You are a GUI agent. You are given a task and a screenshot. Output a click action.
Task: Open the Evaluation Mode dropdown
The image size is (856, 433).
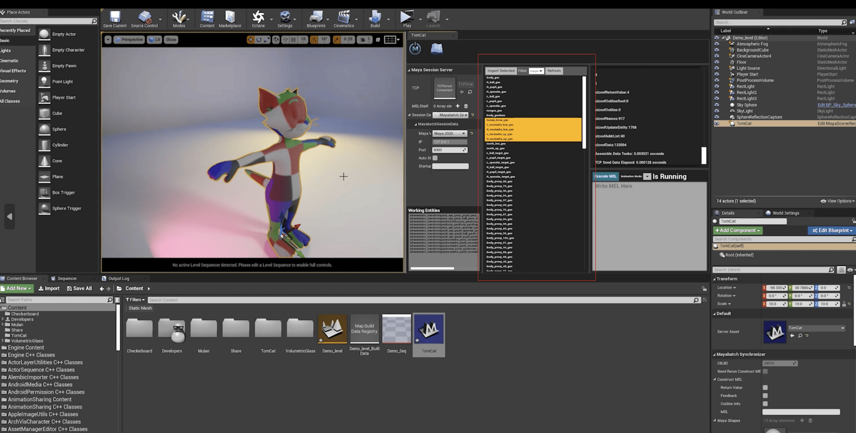pos(647,176)
